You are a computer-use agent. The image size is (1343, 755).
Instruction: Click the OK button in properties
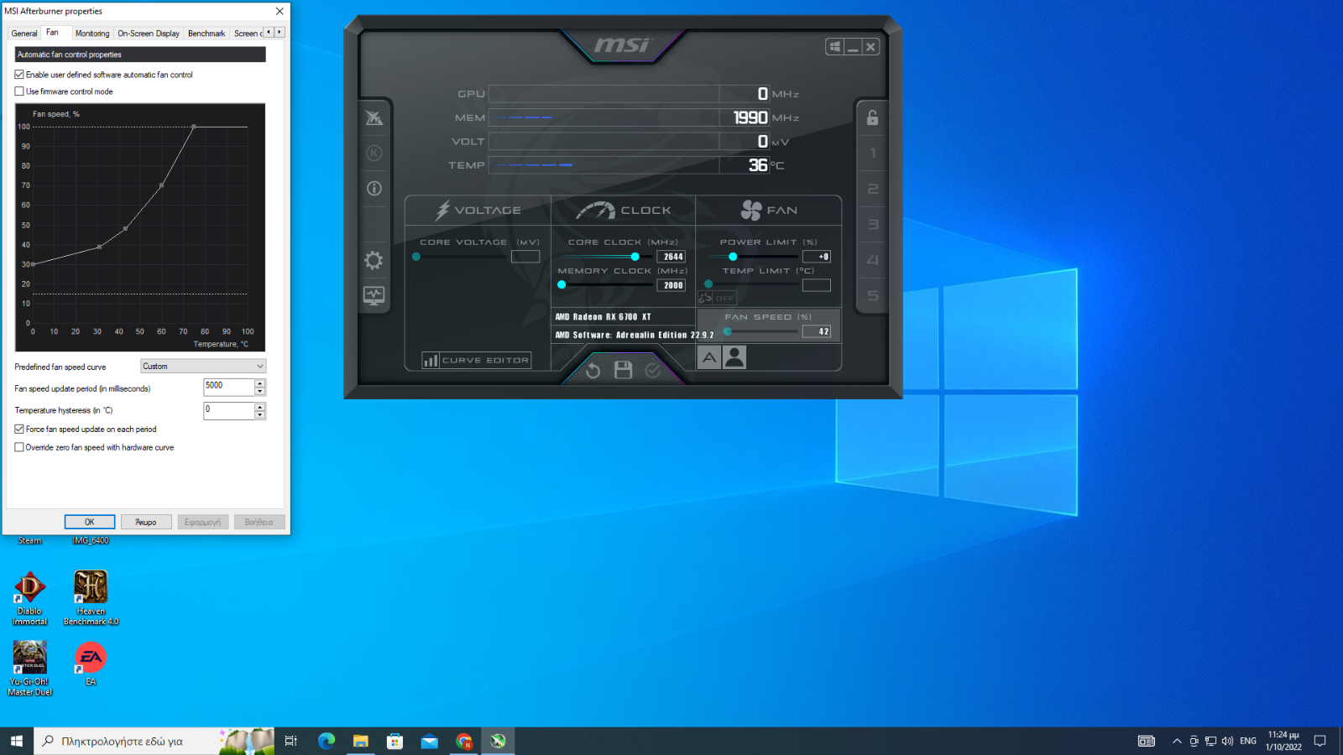coord(90,522)
